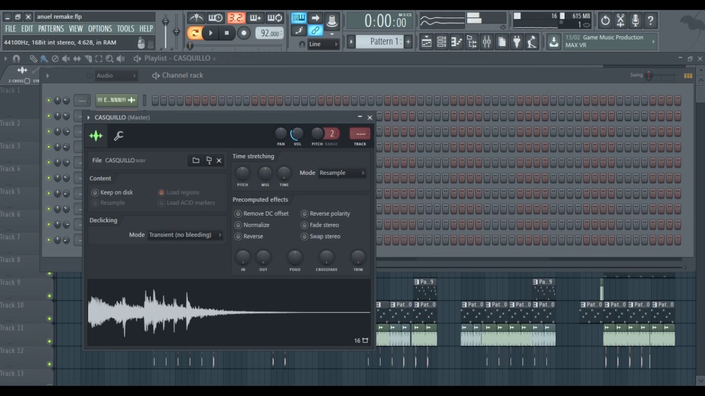
Task: Open the OPTIONS menu
Action: pos(100,29)
